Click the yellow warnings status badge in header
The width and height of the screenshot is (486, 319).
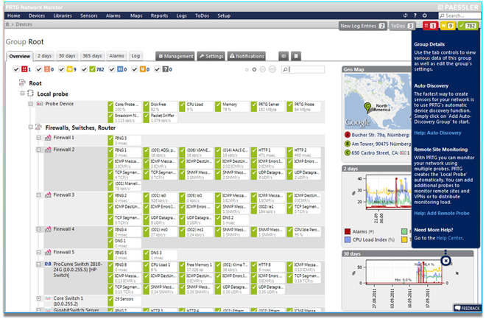tap(448, 26)
